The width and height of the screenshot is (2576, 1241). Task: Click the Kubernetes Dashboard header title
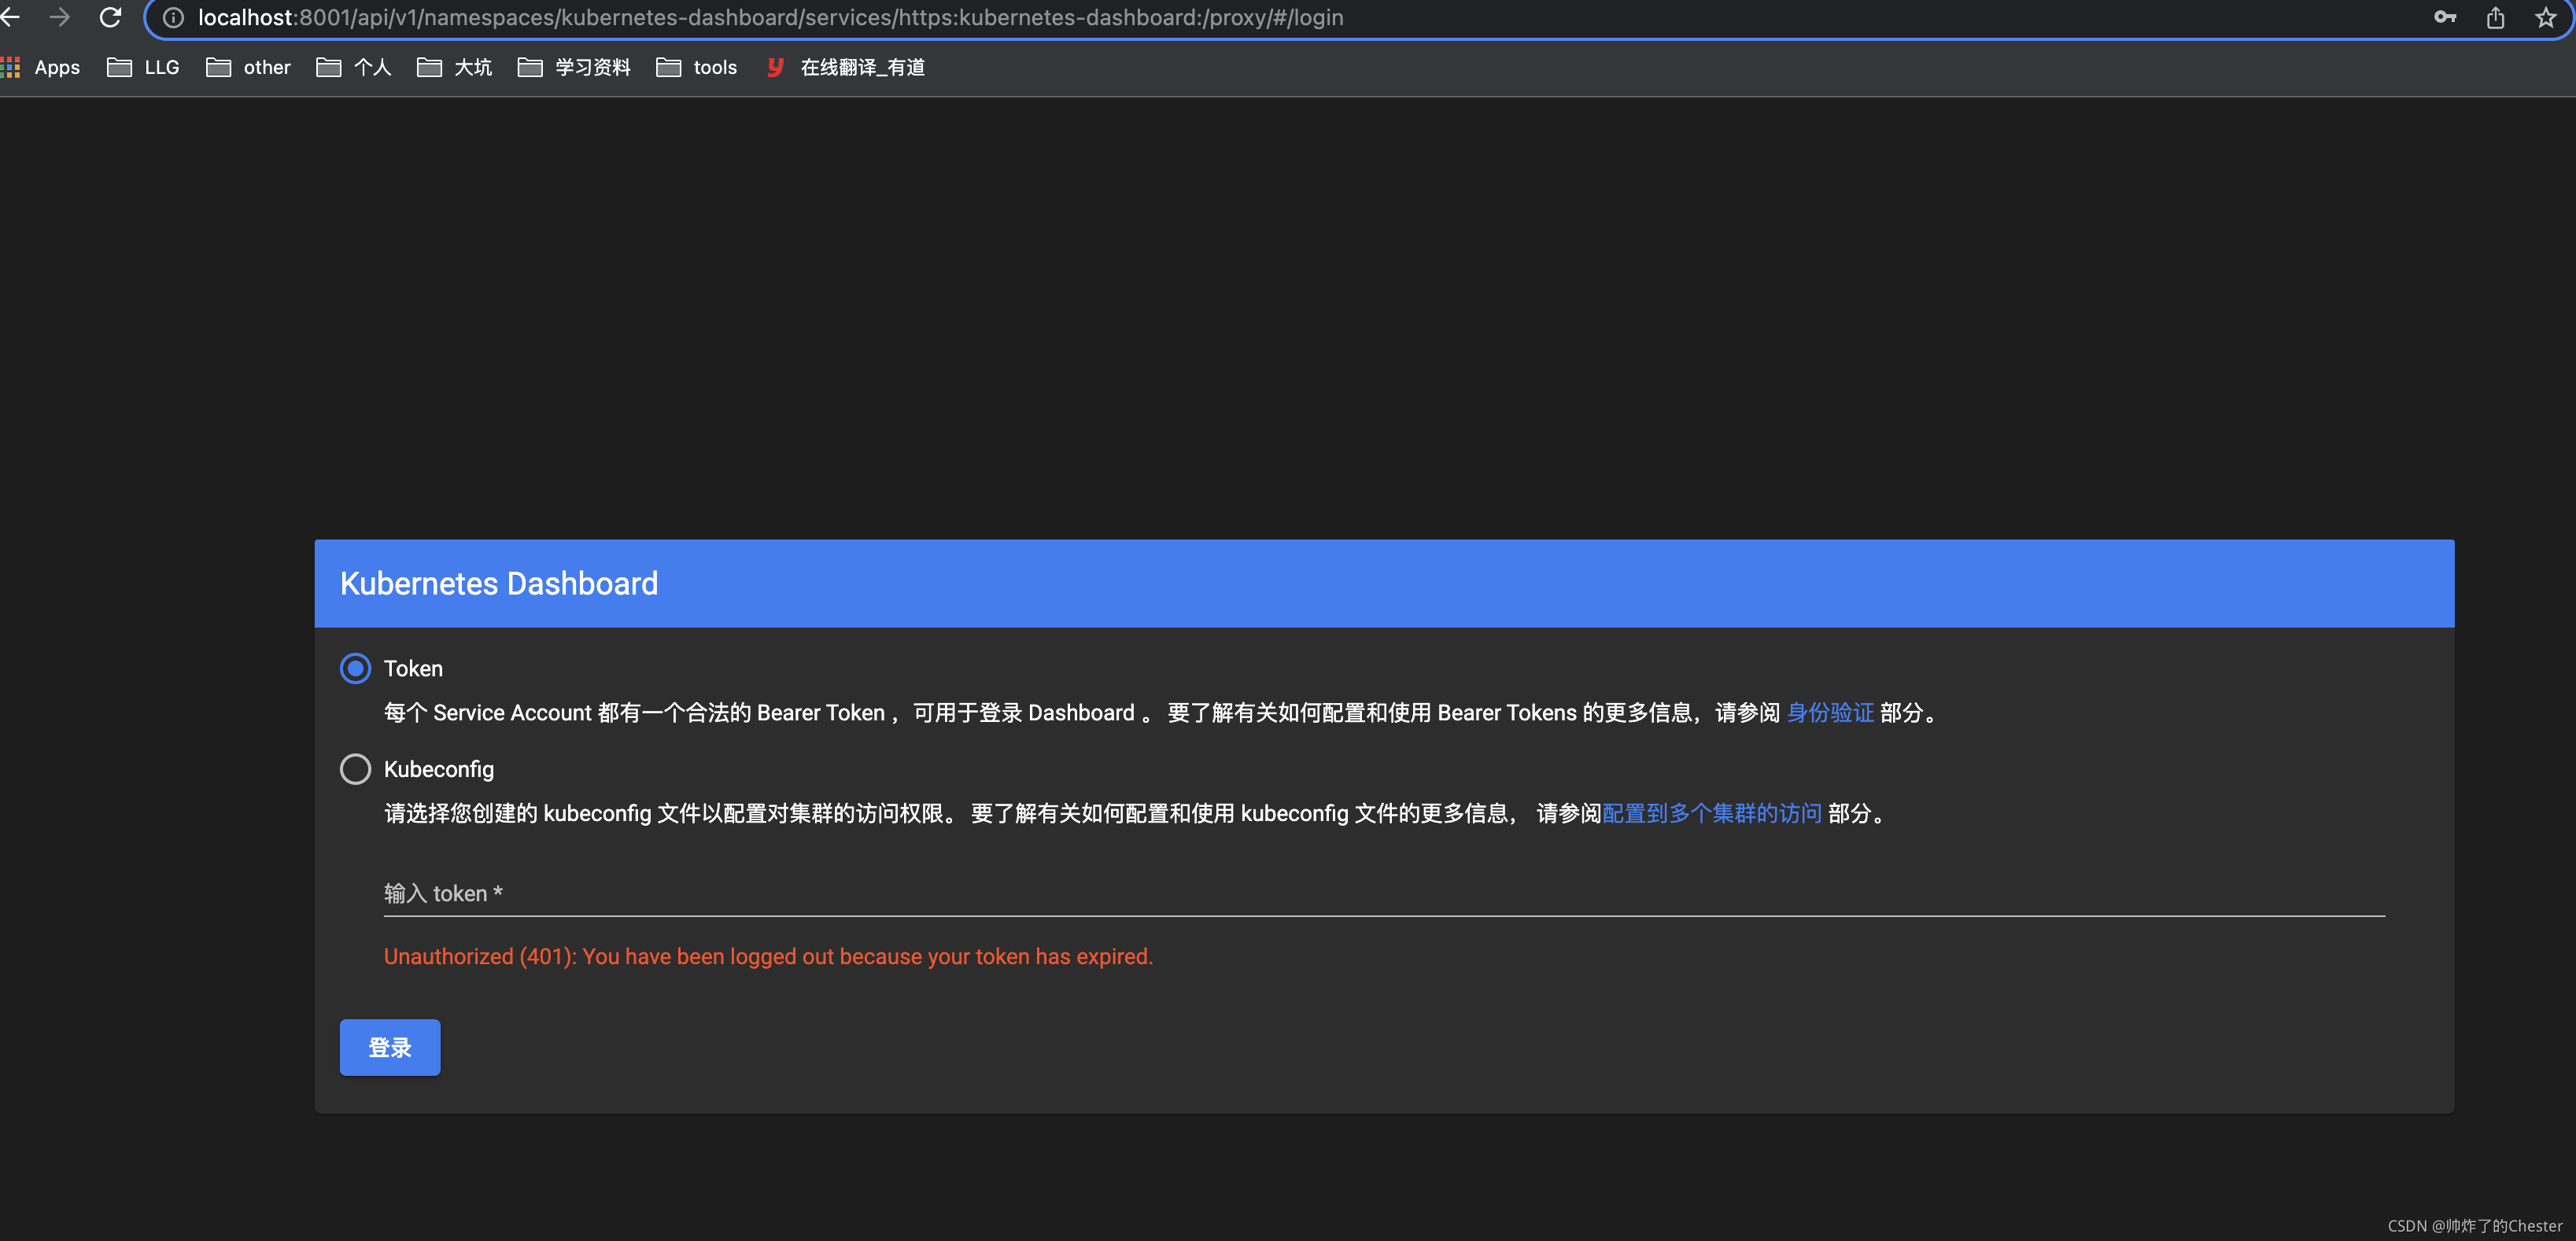[499, 584]
